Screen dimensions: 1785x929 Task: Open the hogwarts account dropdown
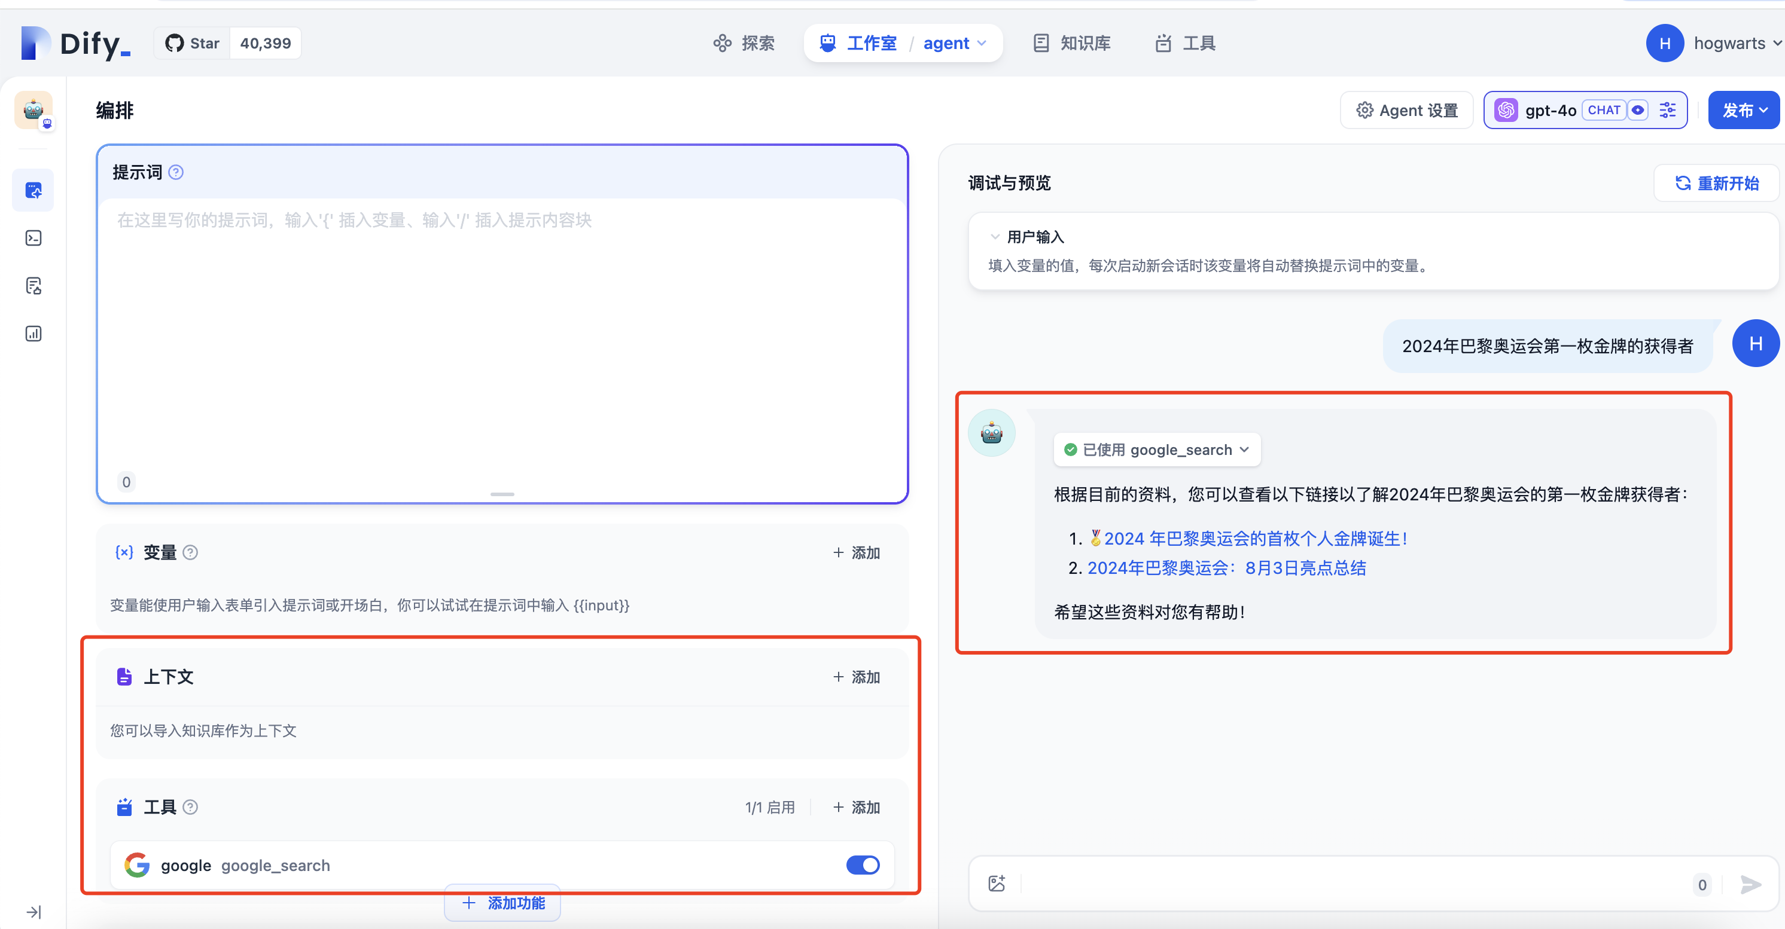(x=1729, y=43)
